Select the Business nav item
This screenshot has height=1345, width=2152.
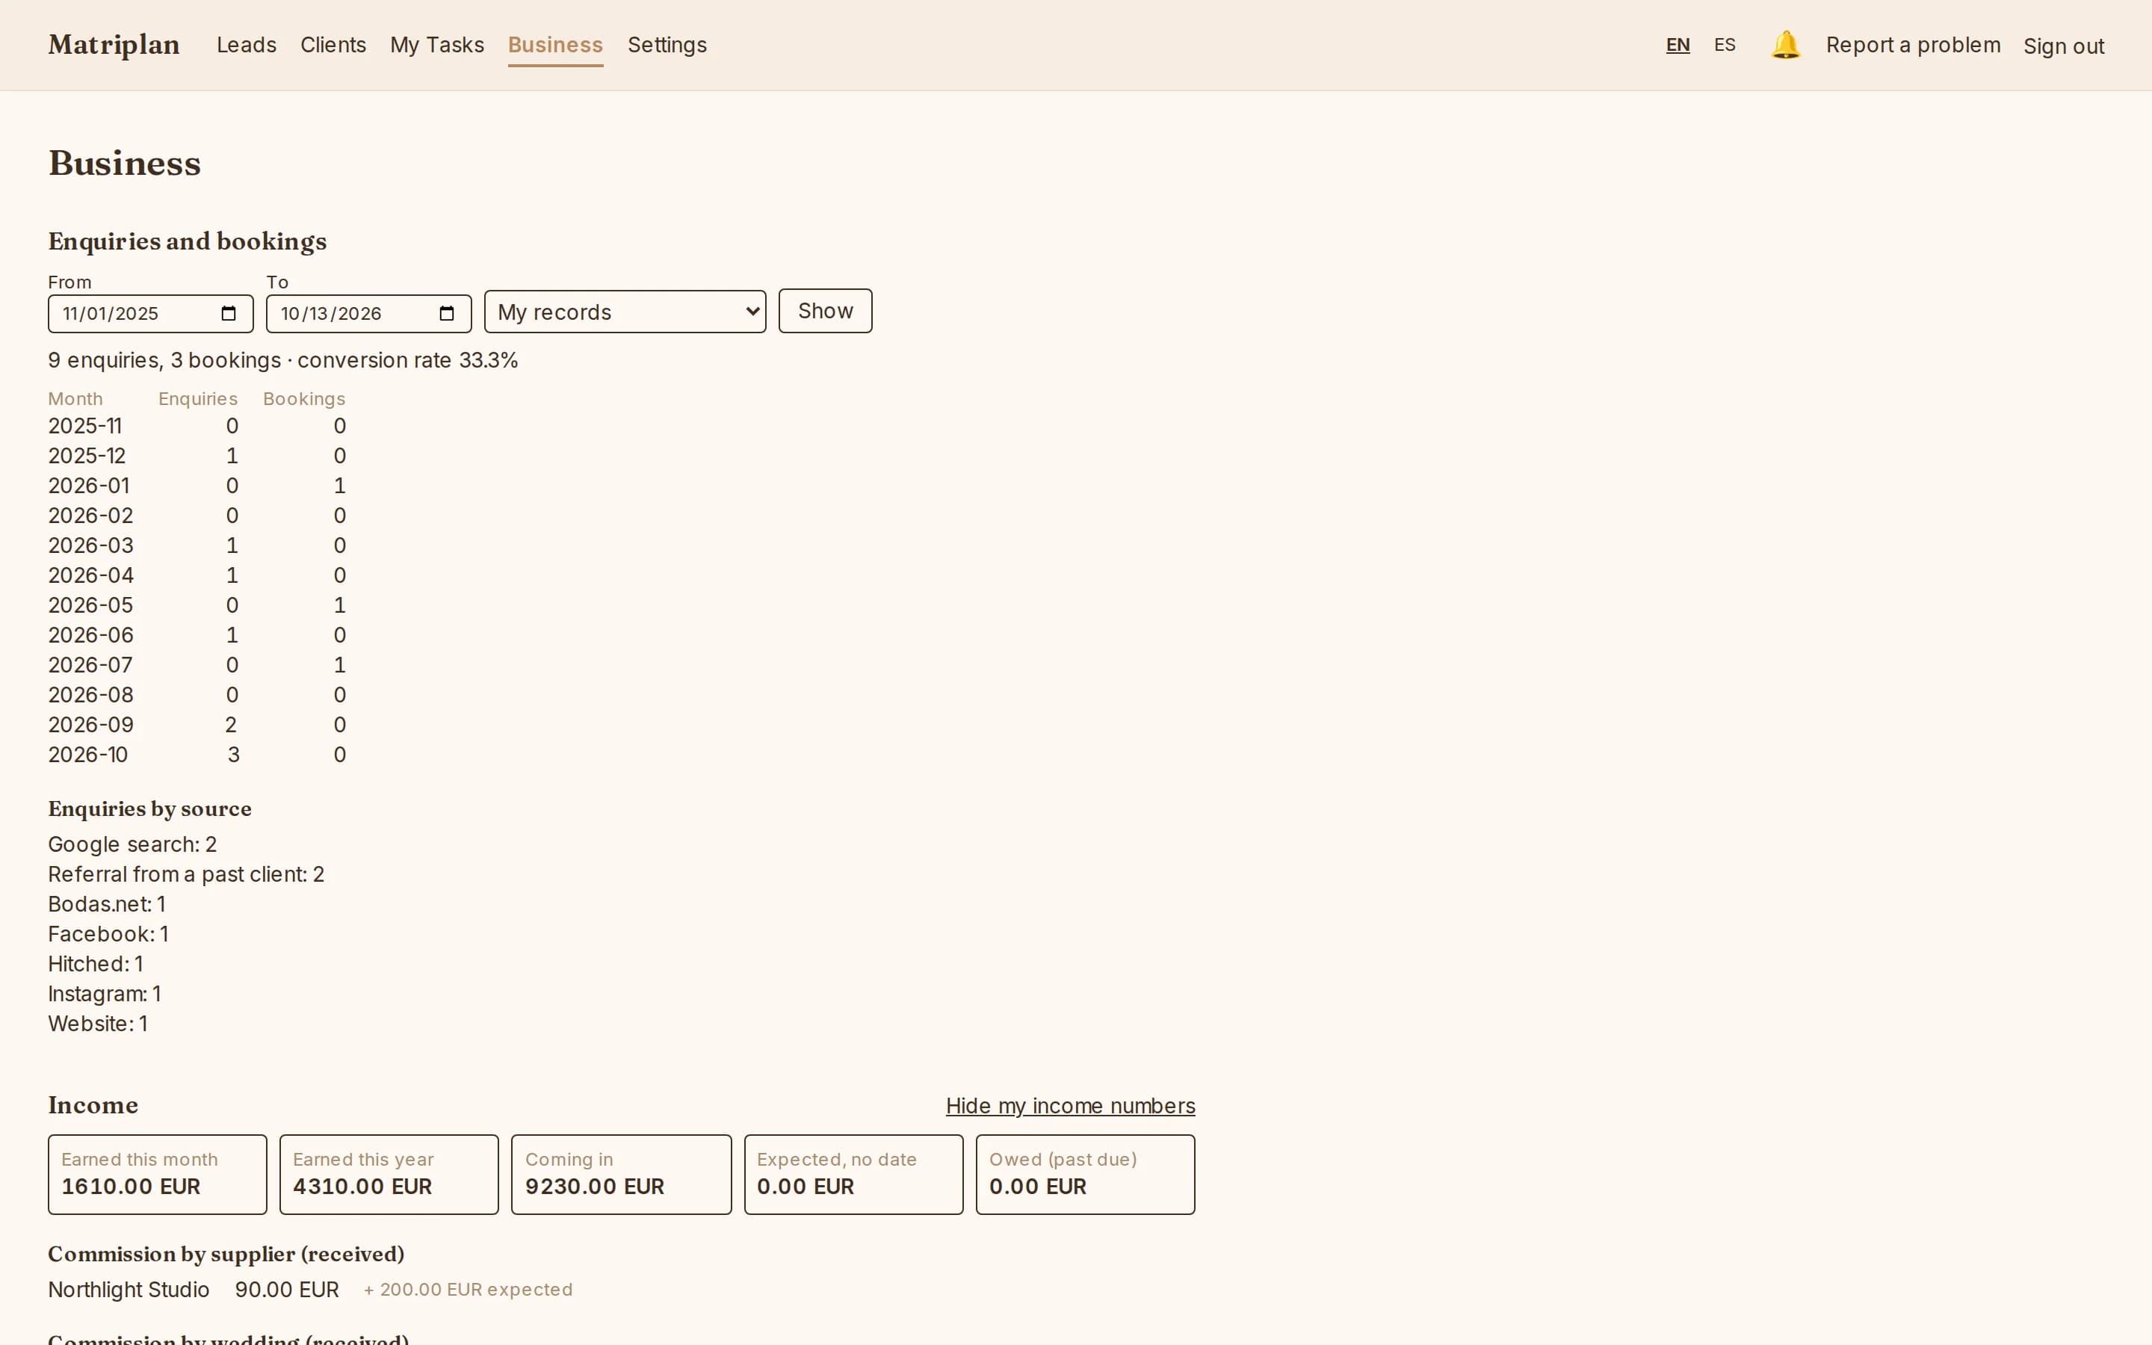click(x=556, y=46)
